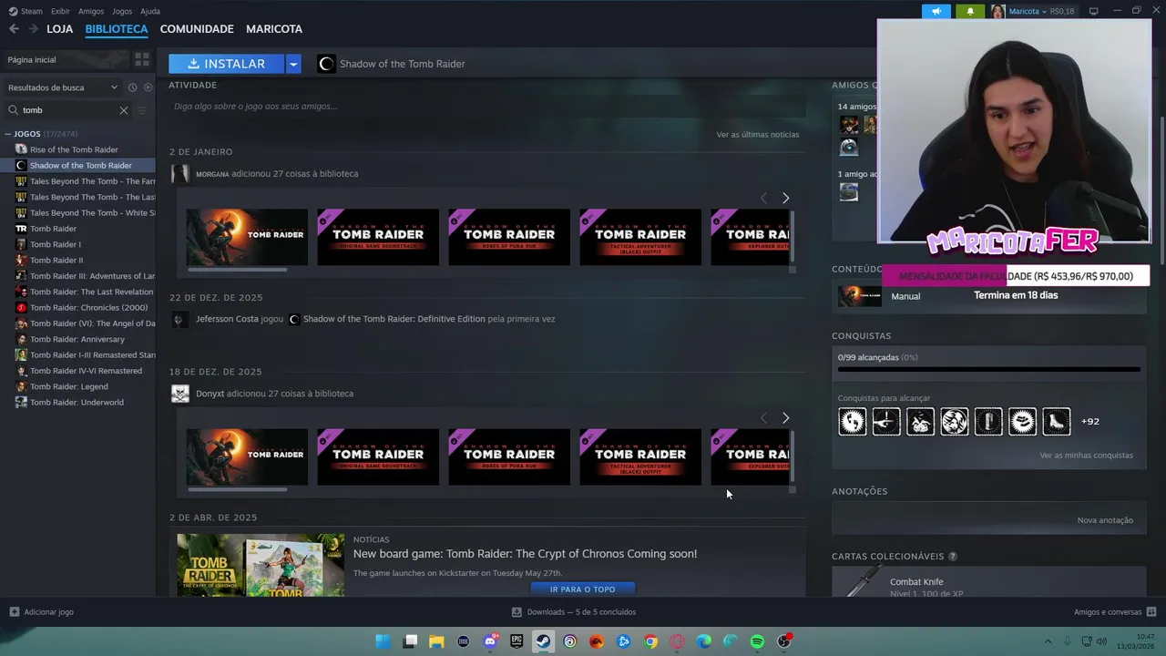Open Original Game Soundtrack thumbnail under MORGANA
The image size is (1166, 656).
[378, 238]
